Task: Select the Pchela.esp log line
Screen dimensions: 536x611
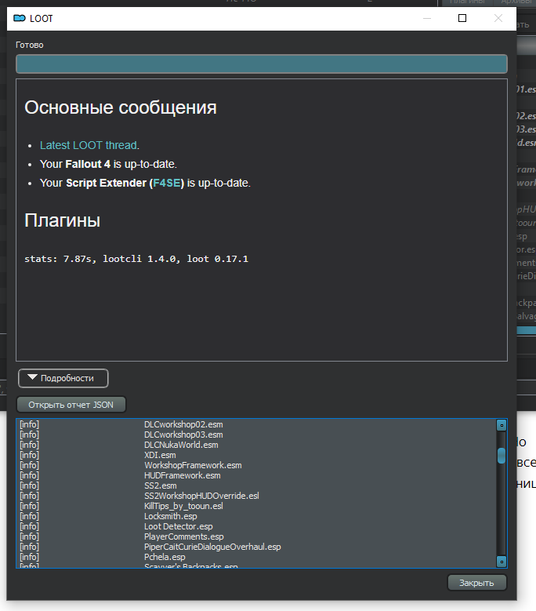Action: pyautogui.click(x=256, y=557)
